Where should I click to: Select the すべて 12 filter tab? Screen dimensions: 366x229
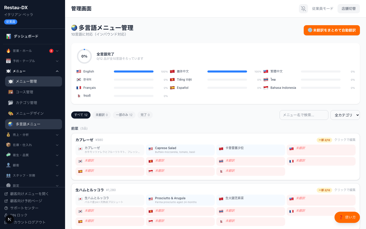click(x=81, y=115)
